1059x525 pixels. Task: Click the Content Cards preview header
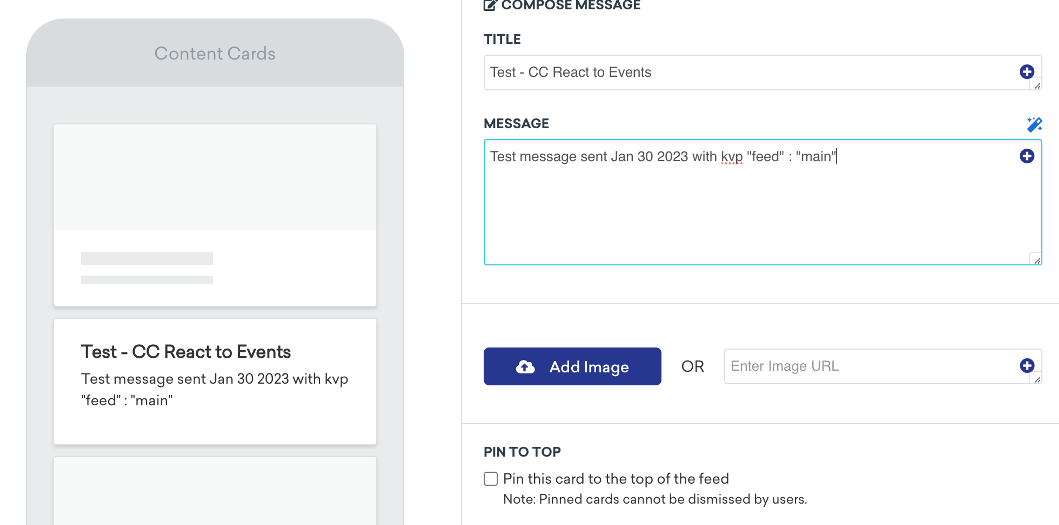click(x=215, y=53)
